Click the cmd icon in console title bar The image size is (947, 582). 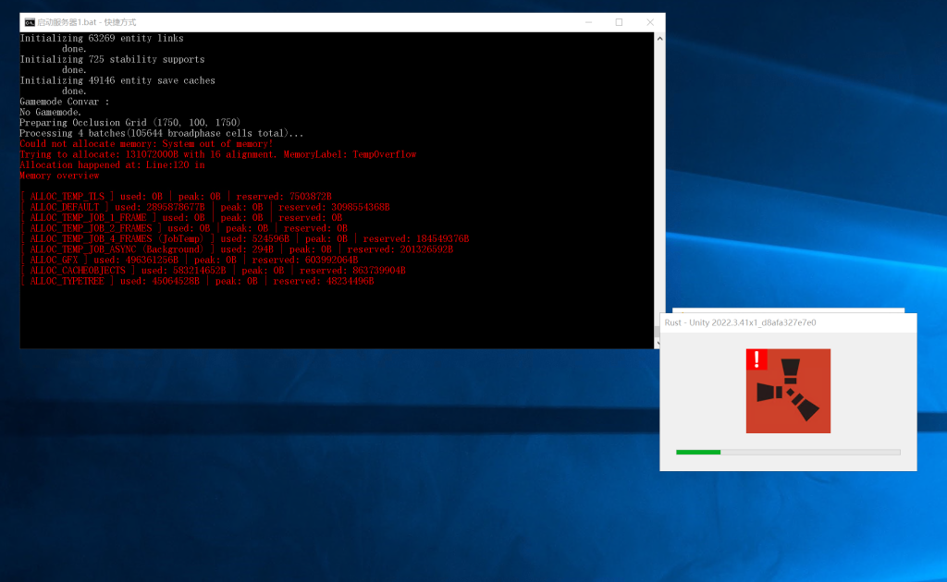pyautogui.click(x=30, y=22)
